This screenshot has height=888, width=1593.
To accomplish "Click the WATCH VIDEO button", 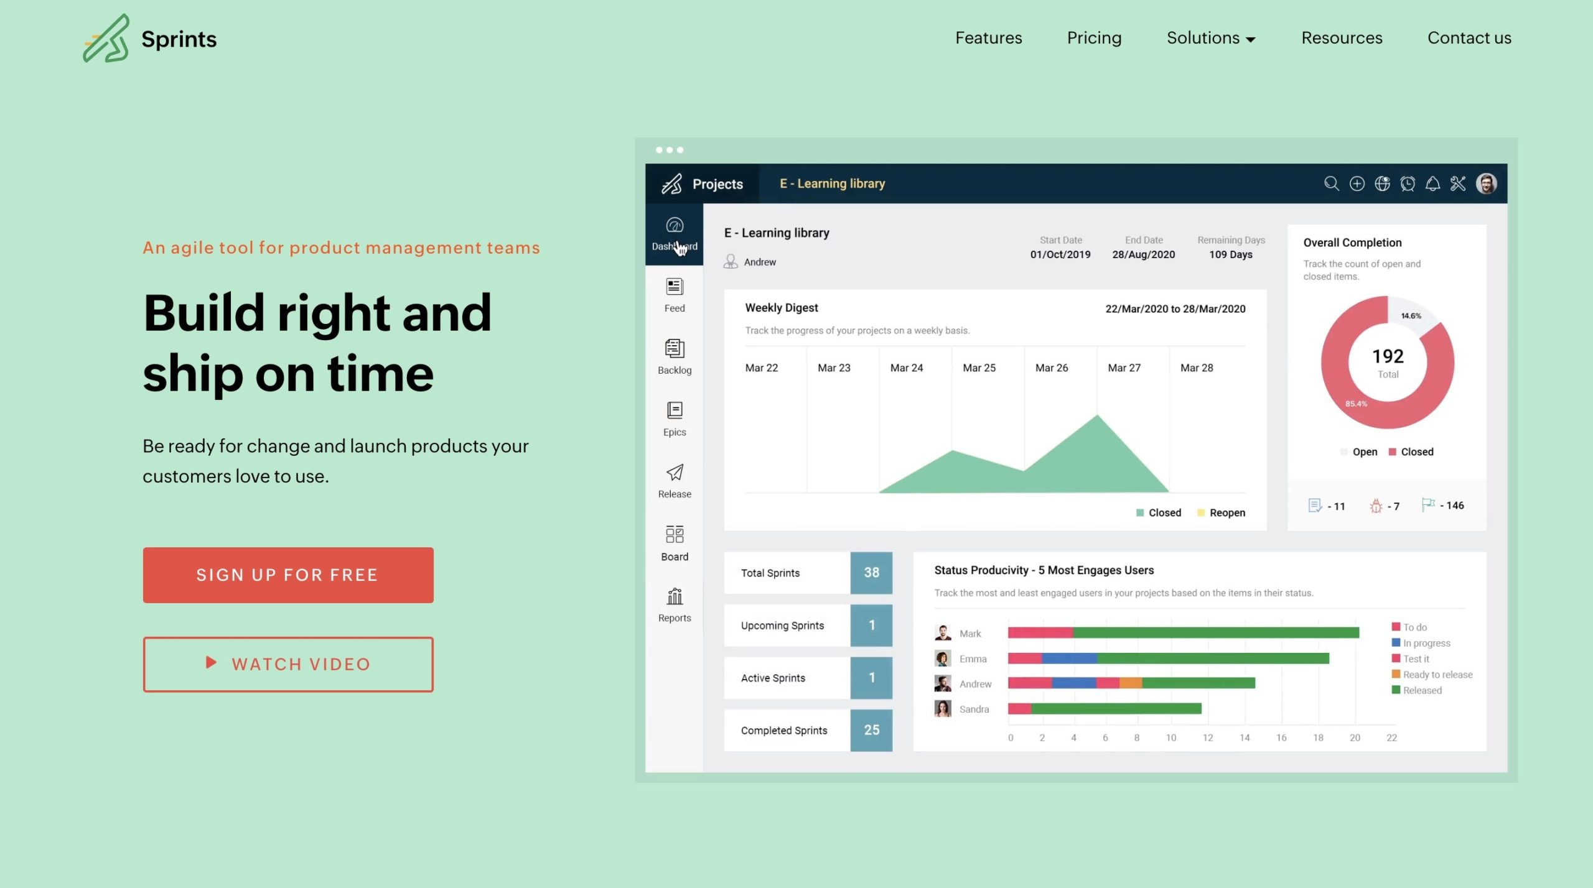I will pyautogui.click(x=287, y=664).
